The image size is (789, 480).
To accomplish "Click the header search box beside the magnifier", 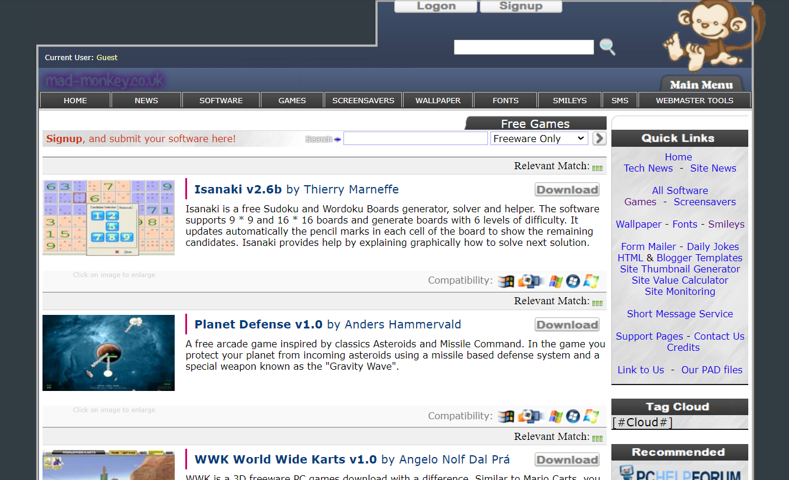I will pyautogui.click(x=524, y=47).
